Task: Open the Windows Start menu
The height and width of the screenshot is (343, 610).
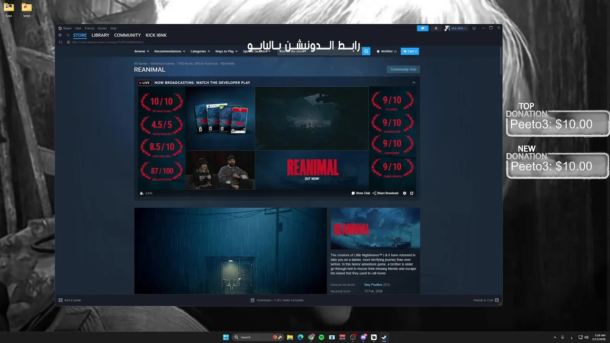Action: pos(226,337)
